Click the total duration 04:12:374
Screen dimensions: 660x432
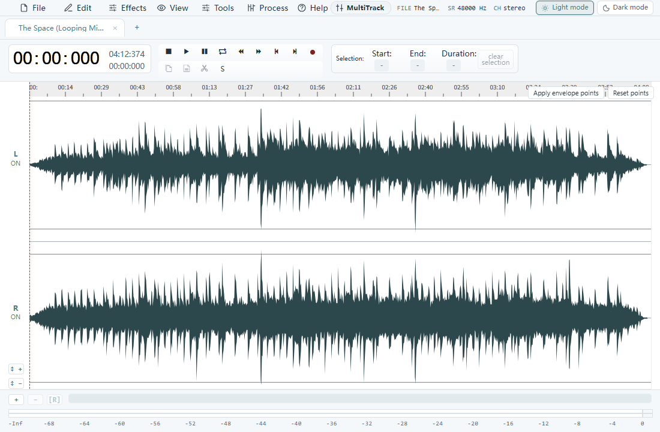click(x=127, y=54)
